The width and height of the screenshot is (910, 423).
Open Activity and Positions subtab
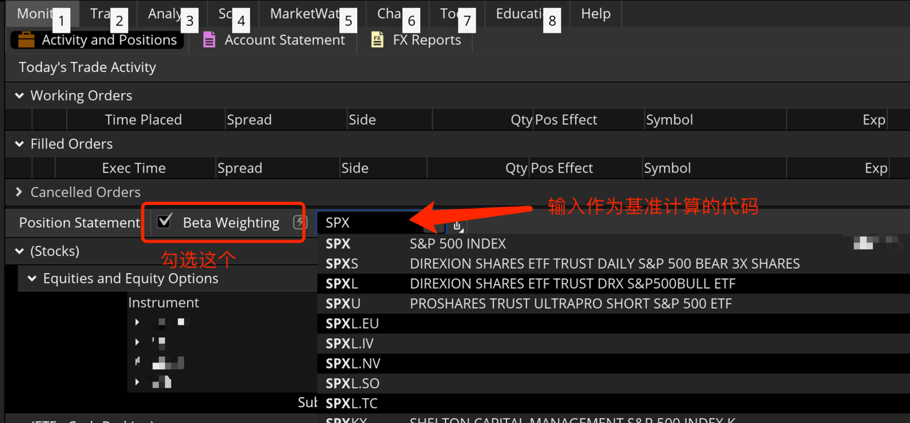pos(97,40)
